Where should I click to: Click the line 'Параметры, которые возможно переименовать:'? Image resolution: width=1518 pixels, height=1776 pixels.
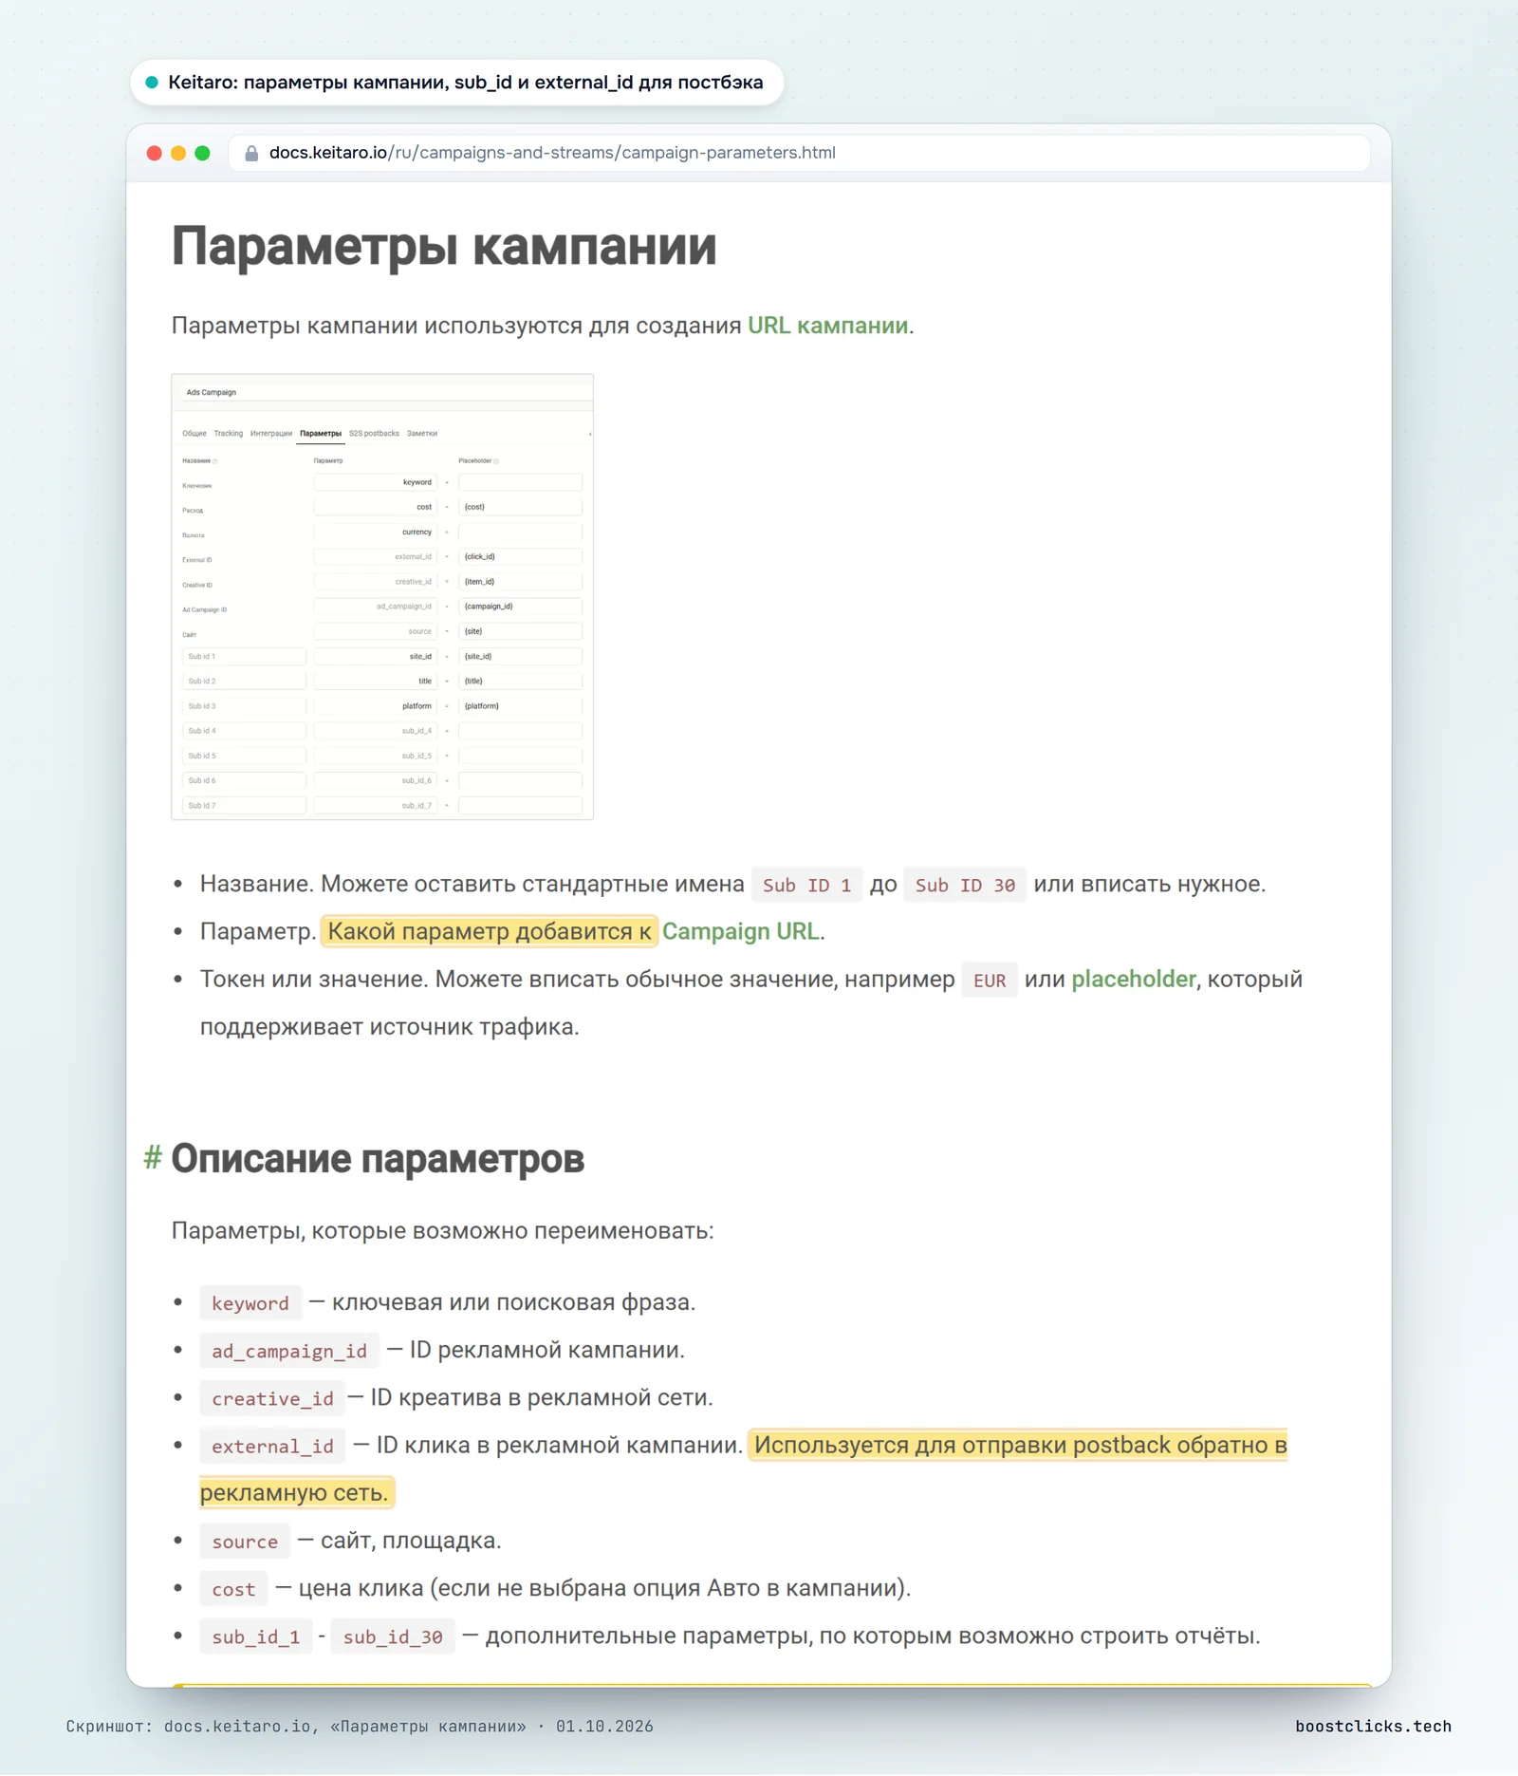443,1230
